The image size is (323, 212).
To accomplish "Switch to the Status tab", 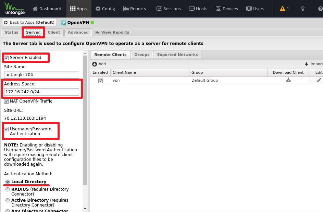I will point(12,32).
